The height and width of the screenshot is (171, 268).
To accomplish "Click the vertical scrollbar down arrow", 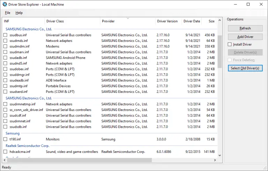I will (x=220, y=155).
